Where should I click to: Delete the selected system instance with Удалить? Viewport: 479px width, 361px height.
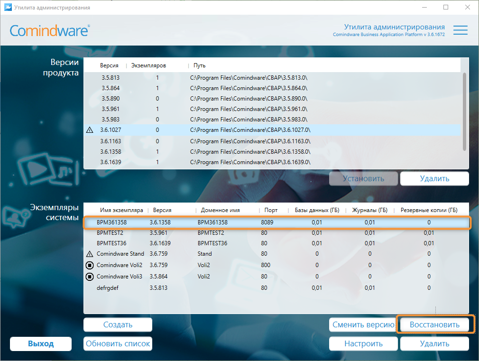coord(434,343)
